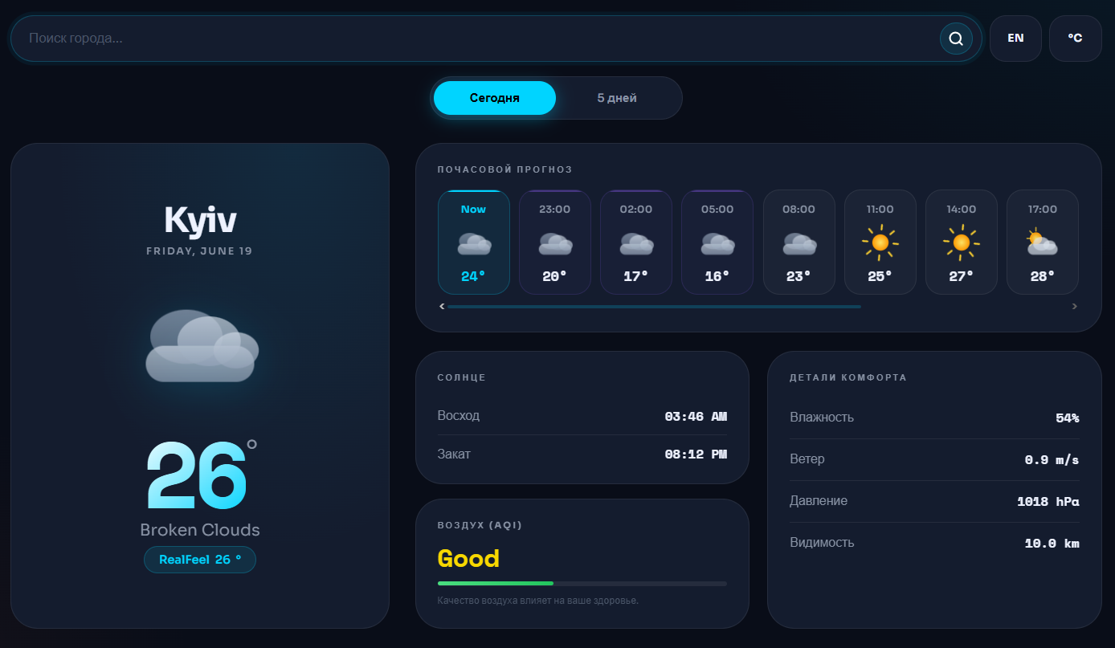
Task: Click the cloud icon in the 08:00 card
Action: coord(798,243)
